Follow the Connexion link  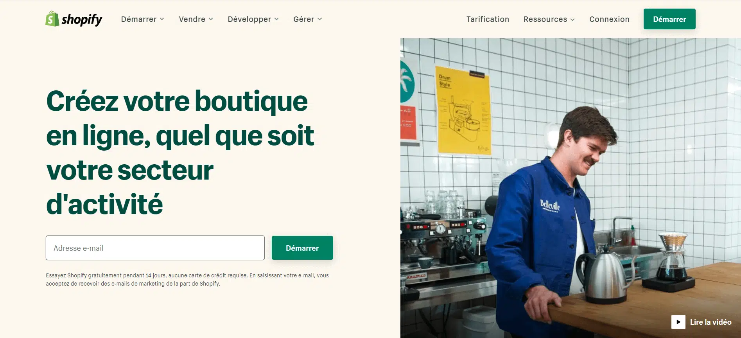(609, 19)
